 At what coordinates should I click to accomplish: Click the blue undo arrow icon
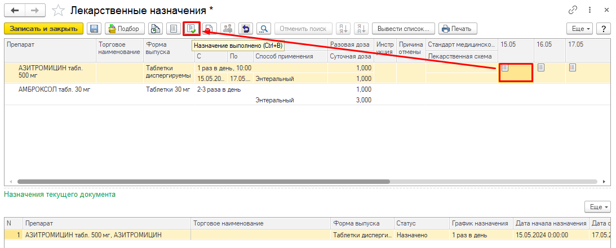click(246, 29)
